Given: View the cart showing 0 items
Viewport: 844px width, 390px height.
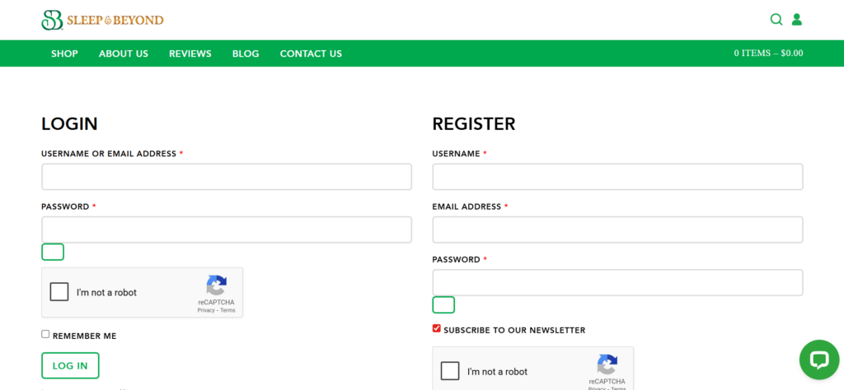Looking at the screenshot, I should click(x=768, y=53).
